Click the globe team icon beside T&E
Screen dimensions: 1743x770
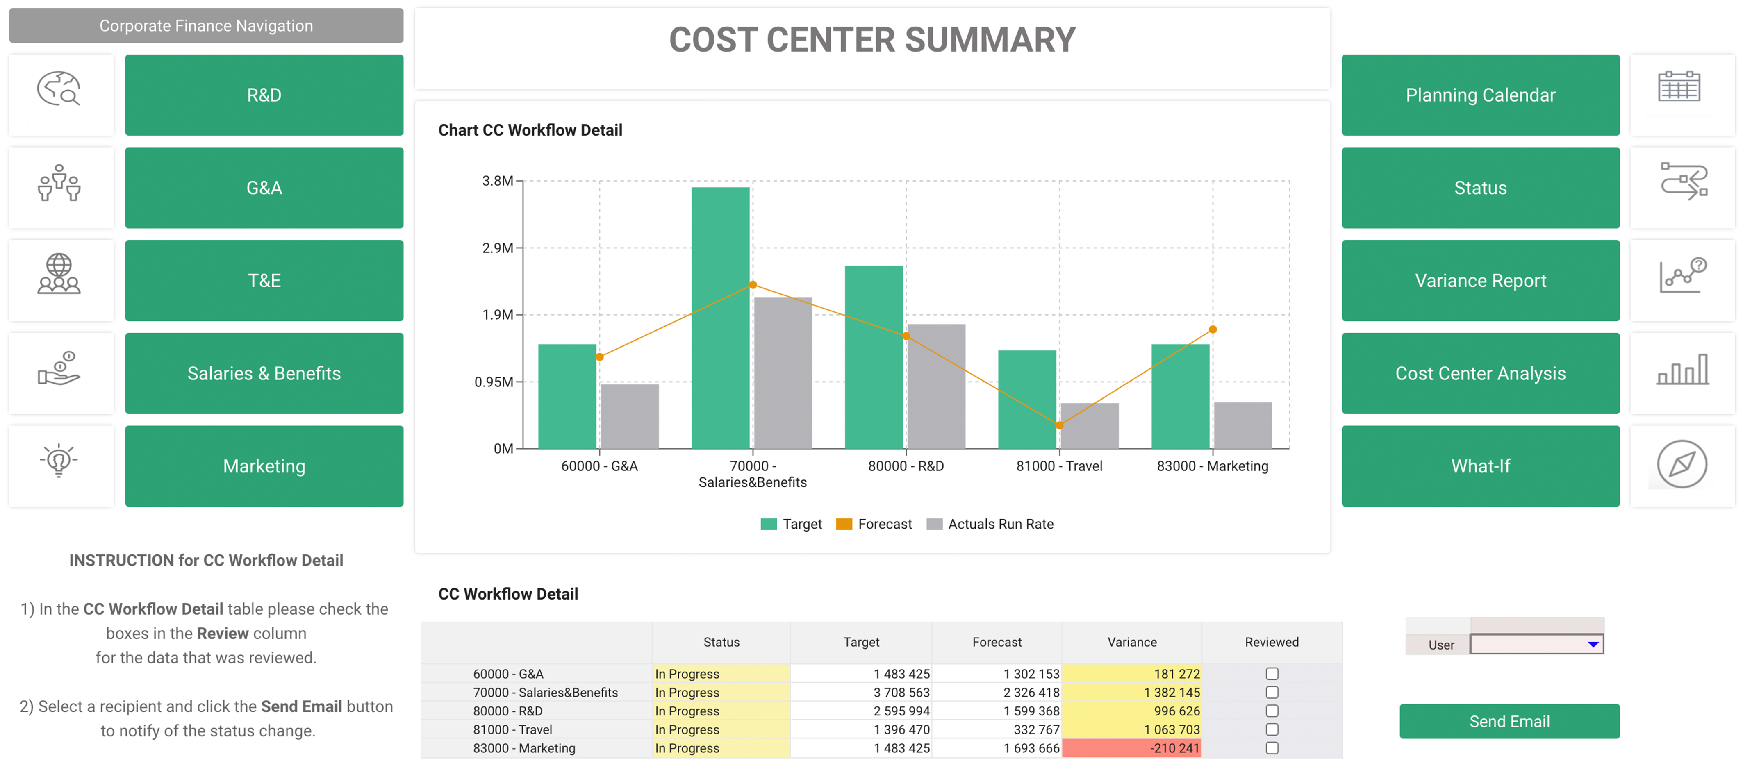pyautogui.click(x=59, y=274)
